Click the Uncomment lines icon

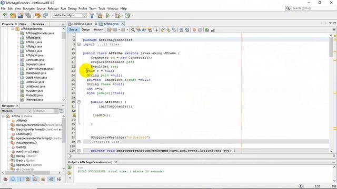pos(213,30)
